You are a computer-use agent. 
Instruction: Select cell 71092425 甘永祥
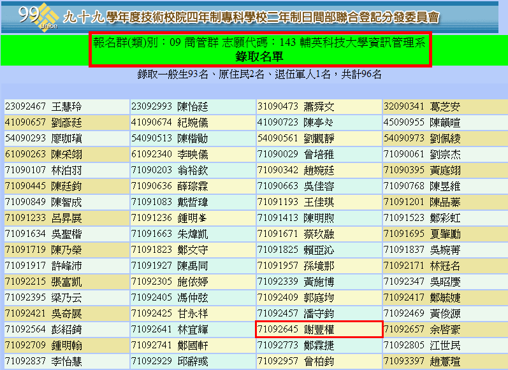click(x=192, y=314)
